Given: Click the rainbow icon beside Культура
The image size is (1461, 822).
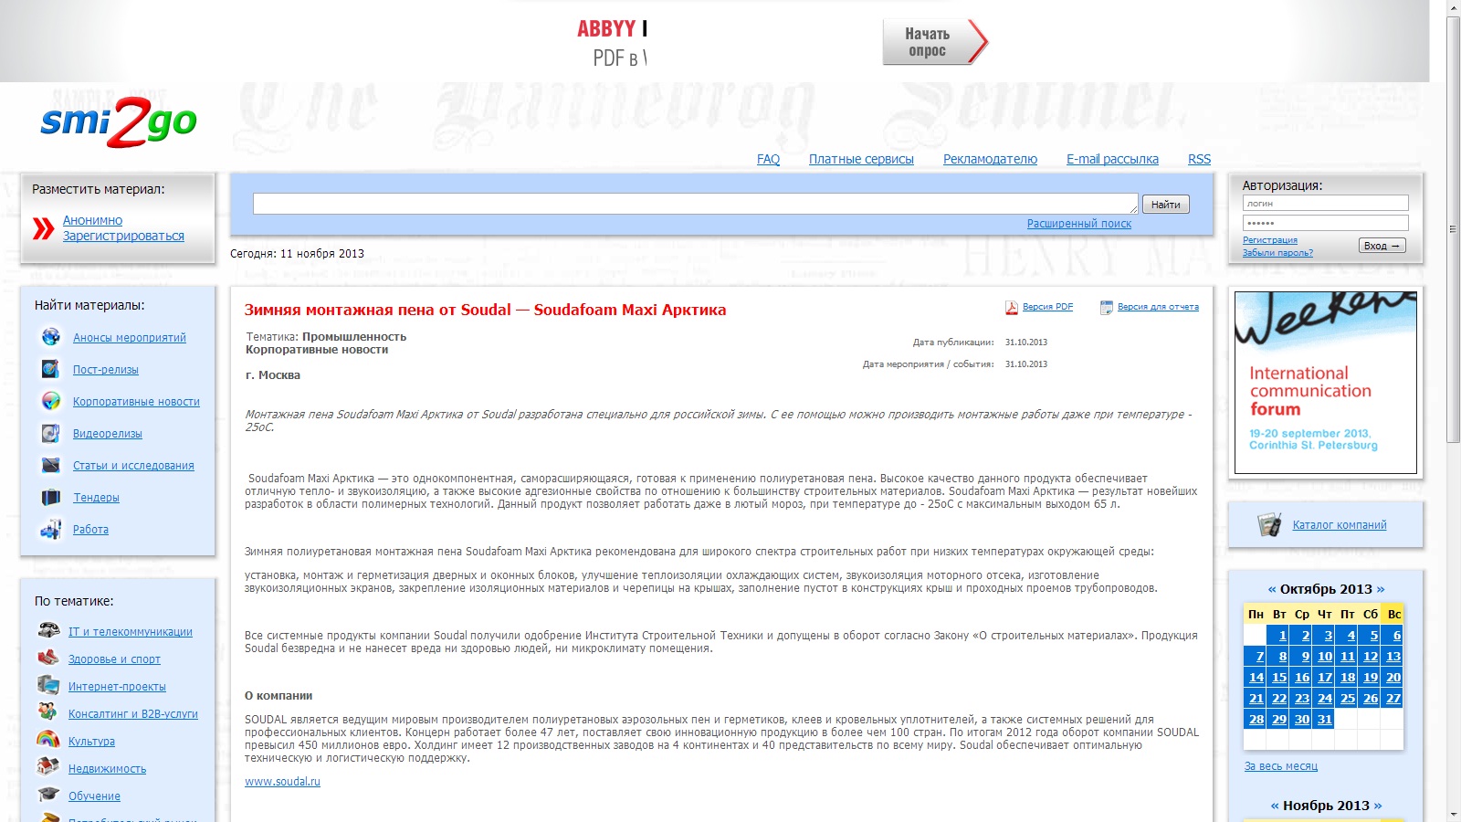Looking at the screenshot, I should [x=48, y=740].
